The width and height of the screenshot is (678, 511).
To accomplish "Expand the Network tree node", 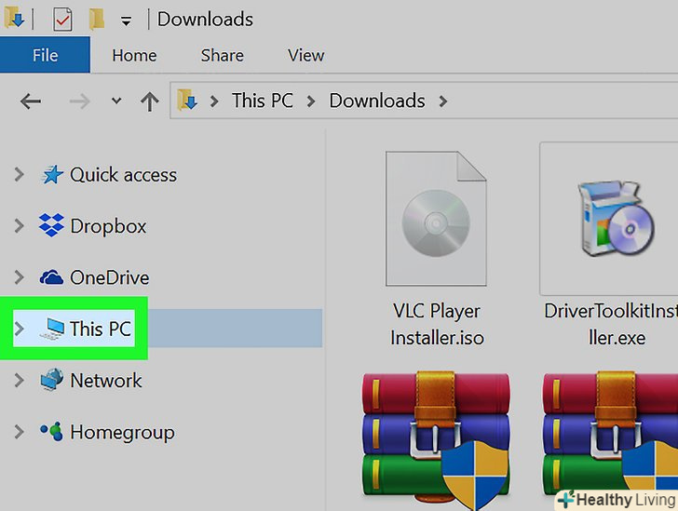I will [19, 380].
